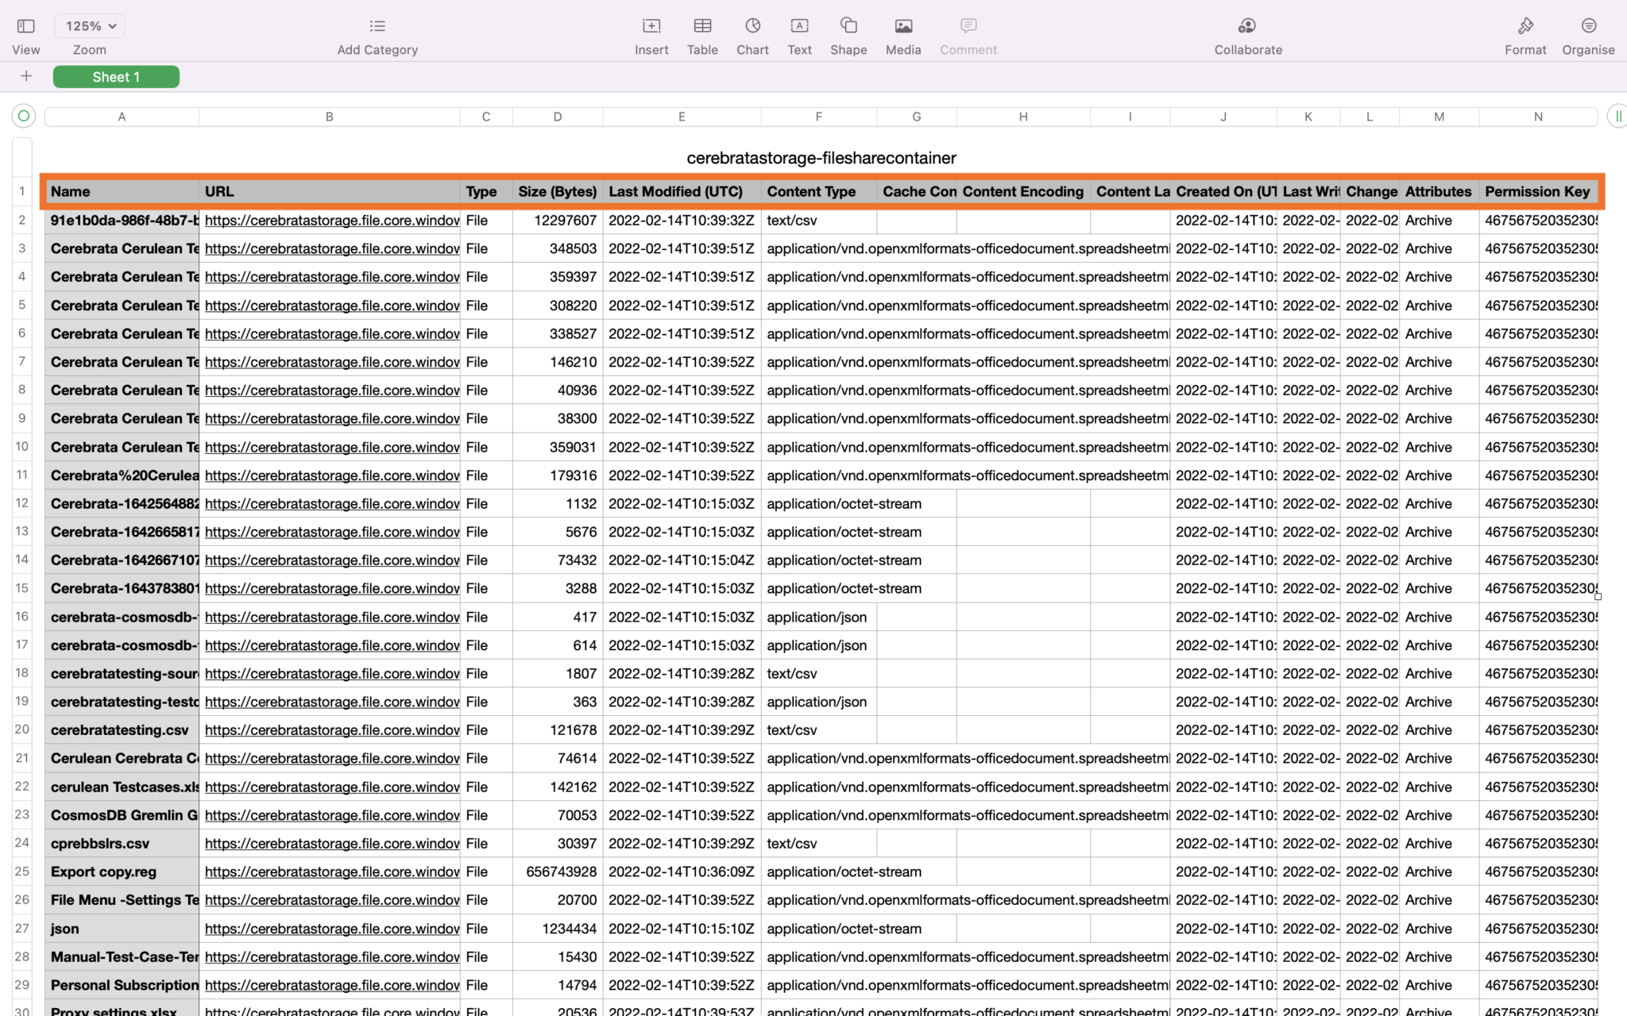Open the URL link in row 2
1627x1016 pixels.
332,221
